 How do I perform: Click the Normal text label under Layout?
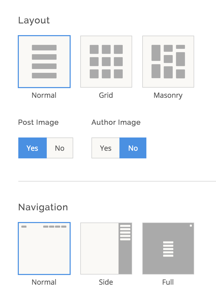[44, 95]
